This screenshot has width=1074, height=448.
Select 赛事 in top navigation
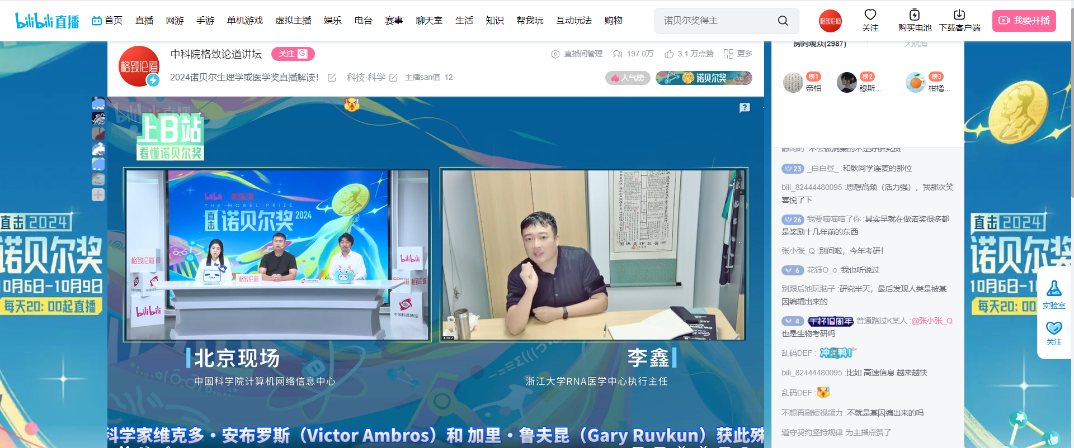(394, 21)
